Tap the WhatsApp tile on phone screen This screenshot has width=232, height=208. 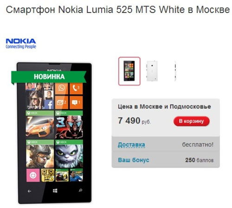[62, 88]
